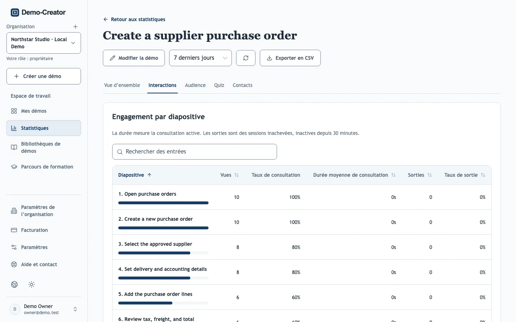The width and height of the screenshot is (516, 322).
Task: Toggle light theme sun icon
Action: pyautogui.click(x=32, y=284)
